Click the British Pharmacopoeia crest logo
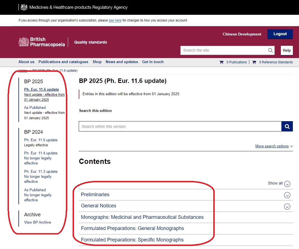This screenshot has height=249, width=299. click(x=24, y=42)
